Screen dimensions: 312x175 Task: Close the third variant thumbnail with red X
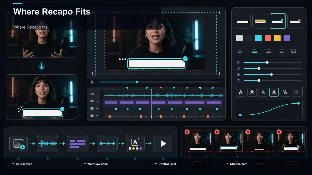[248, 132]
